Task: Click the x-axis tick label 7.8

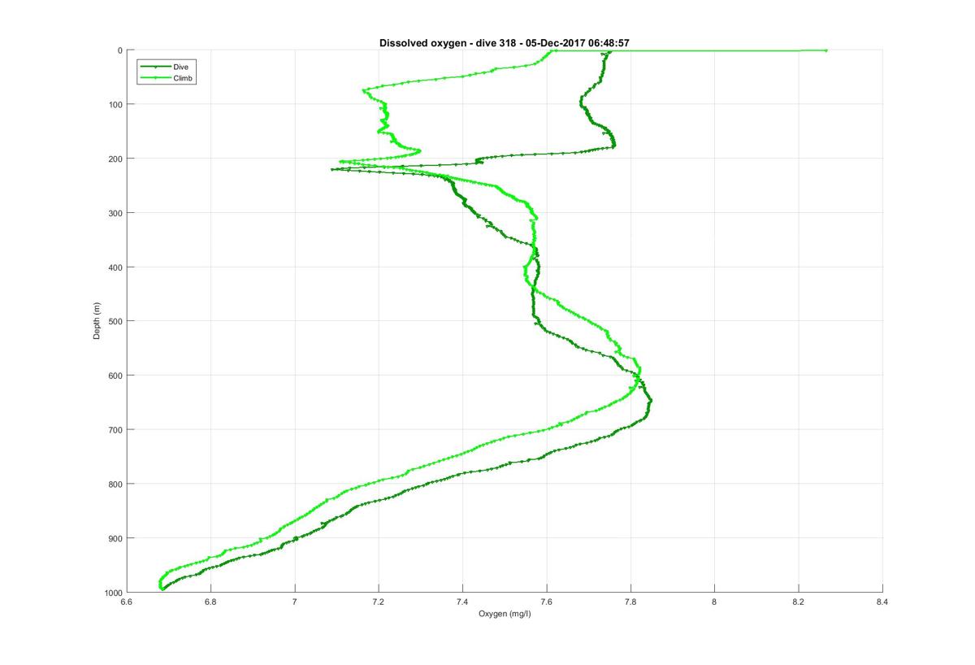Action: (630, 602)
